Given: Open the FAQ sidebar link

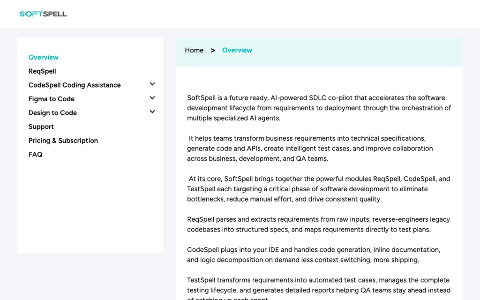Looking at the screenshot, I should [x=36, y=154].
